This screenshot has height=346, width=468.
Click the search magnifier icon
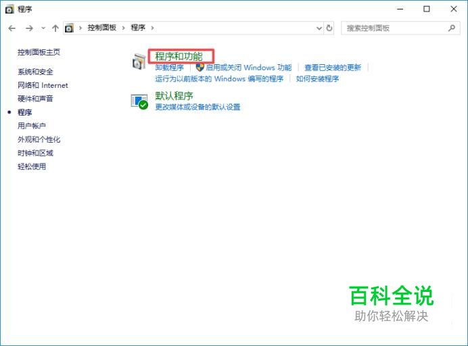coord(452,28)
